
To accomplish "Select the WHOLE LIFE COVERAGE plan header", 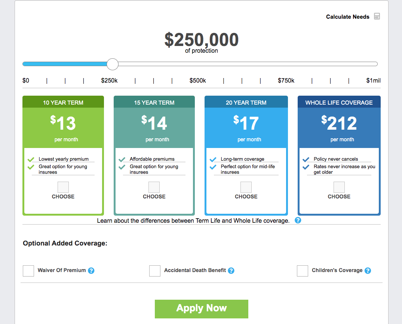I will click(x=339, y=102).
